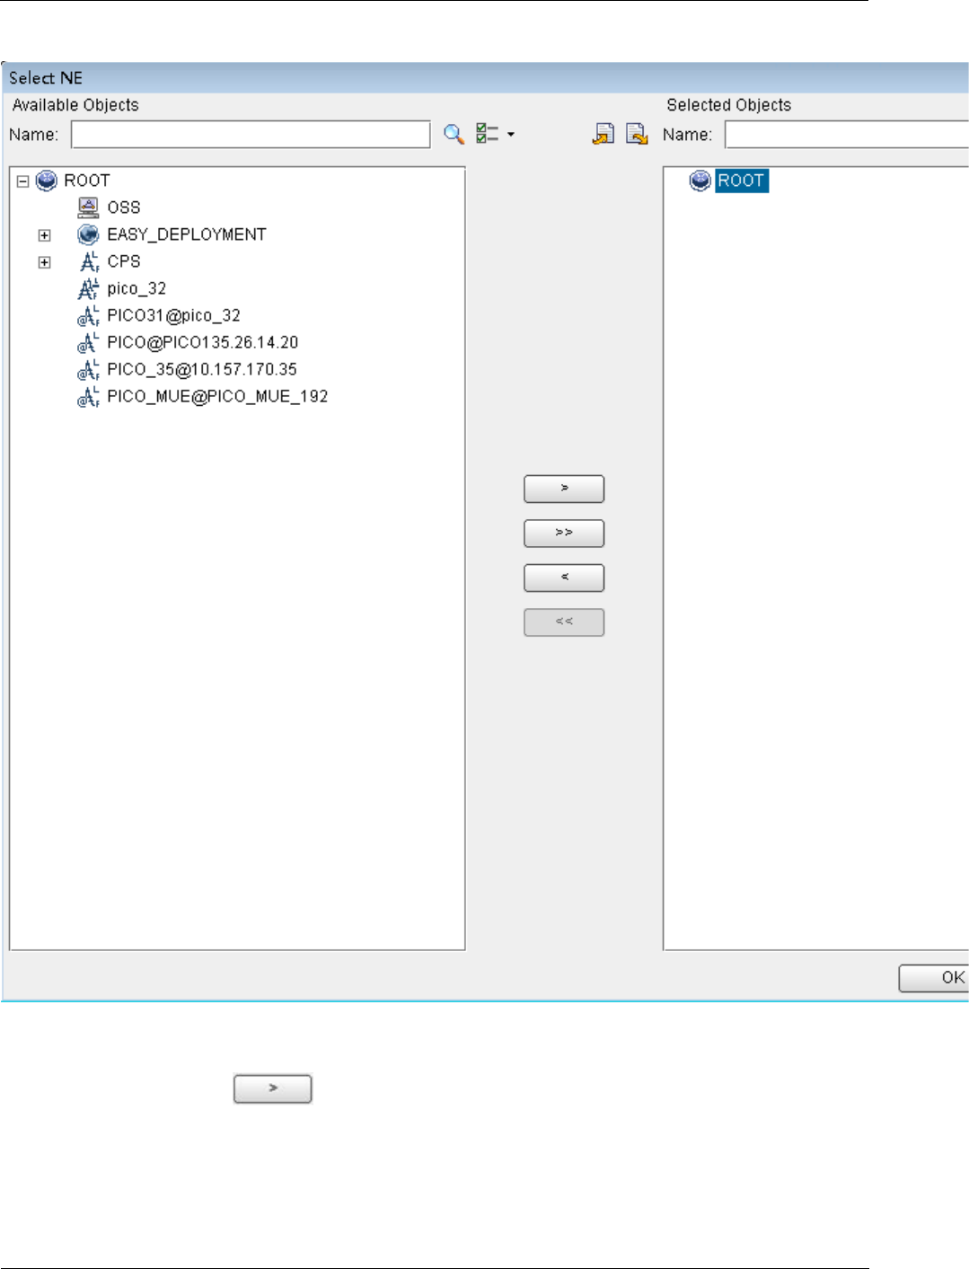Screen dimensions: 969x1269
Task: Click the OK button
Action: 934,978
